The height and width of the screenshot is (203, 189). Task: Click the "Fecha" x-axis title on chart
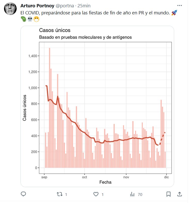105,182
